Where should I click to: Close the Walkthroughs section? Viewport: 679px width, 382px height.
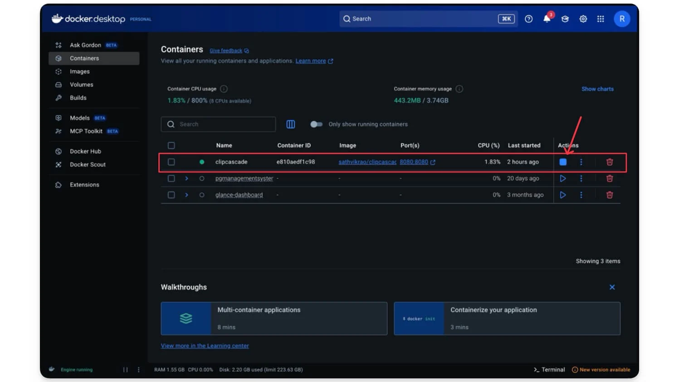612,287
